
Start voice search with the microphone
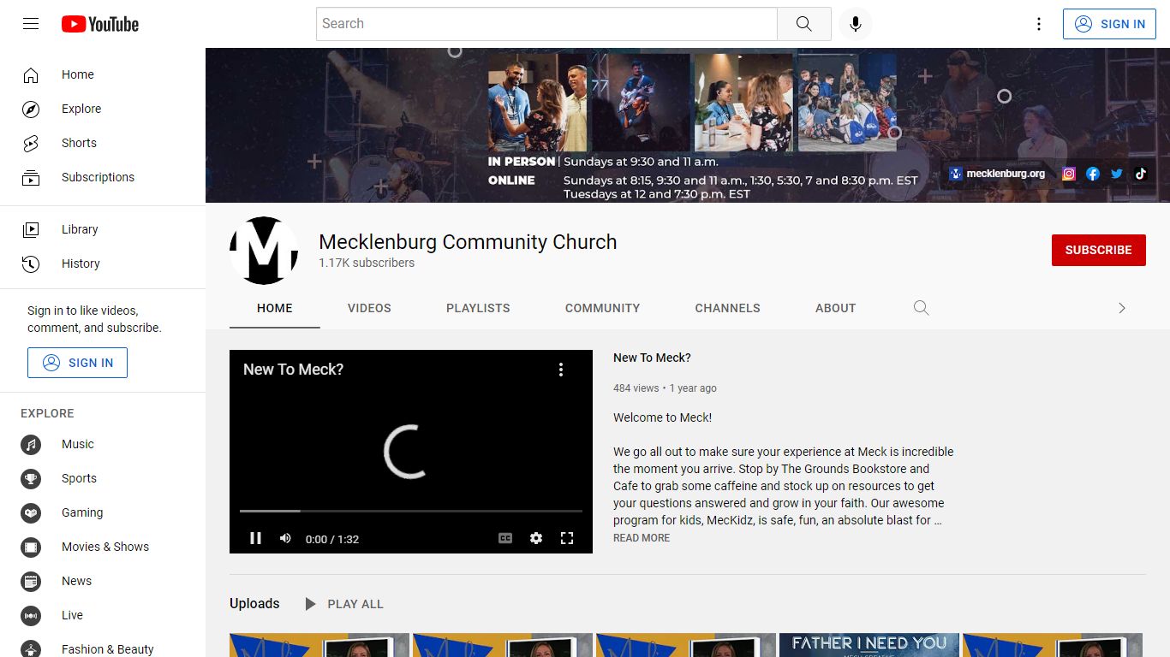(x=855, y=24)
